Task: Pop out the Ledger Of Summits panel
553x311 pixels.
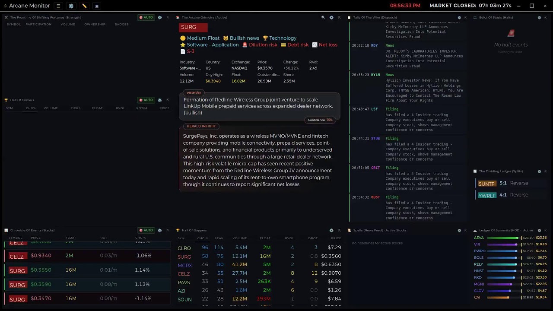Action: (546, 230)
